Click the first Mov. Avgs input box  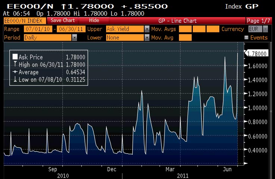click(185, 29)
